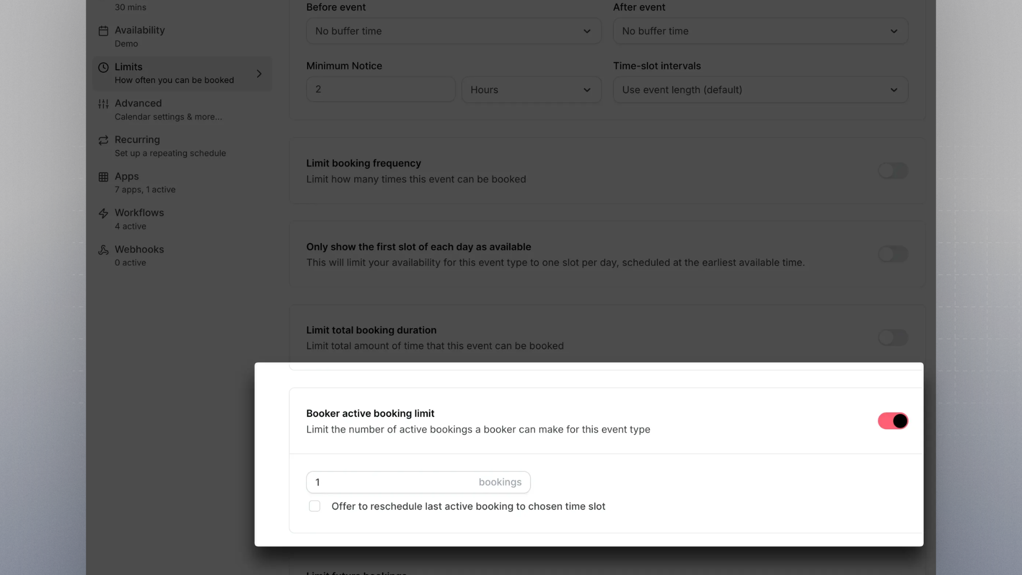Toggle Only show the first slot option
This screenshot has height=575, width=1022.
click(x=893, y=254)
